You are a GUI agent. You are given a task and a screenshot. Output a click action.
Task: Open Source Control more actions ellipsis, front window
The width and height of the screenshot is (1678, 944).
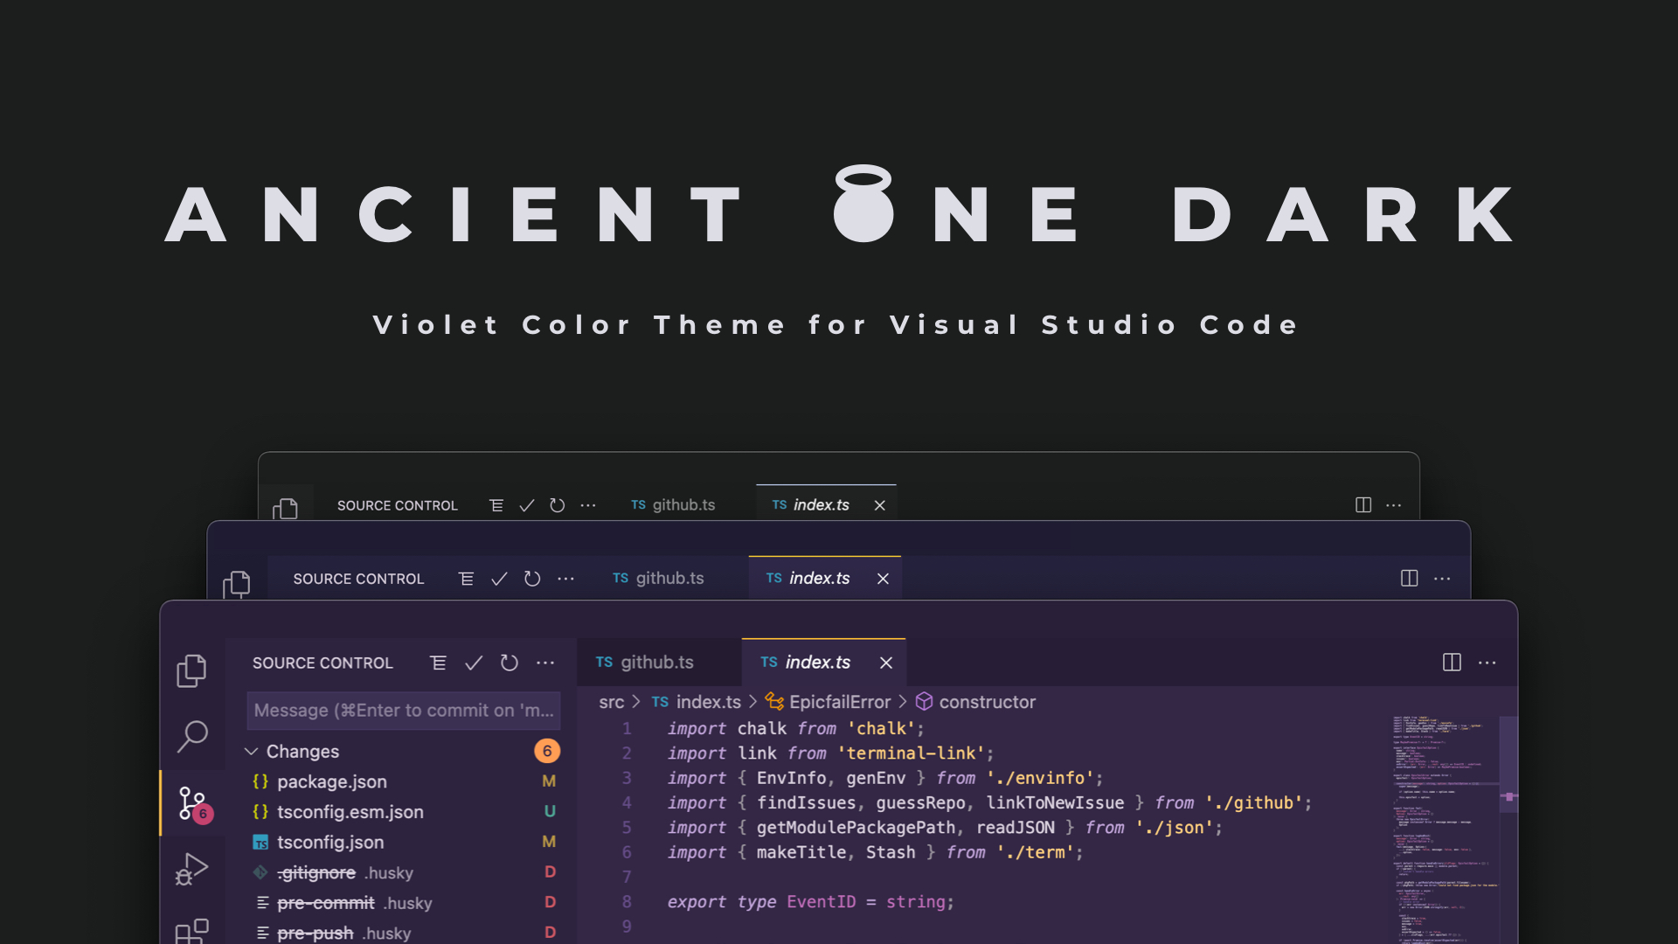pyautogui.click(x=545, y=663)
